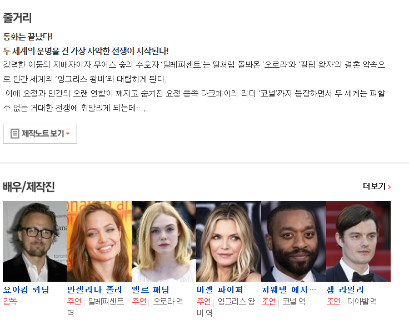Open the 미셸 파이퍼 photo thumbnail
The image size is (409, 325).
(x=228, y=241)
